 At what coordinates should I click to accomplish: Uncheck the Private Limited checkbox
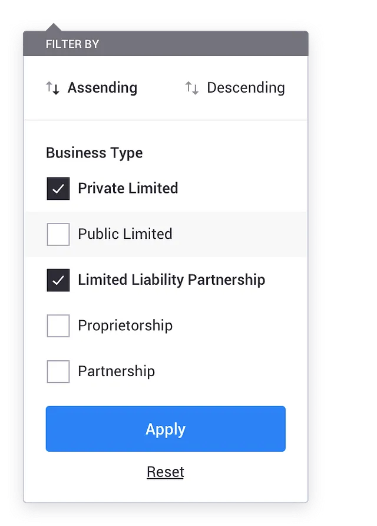[x=58, y=189]
